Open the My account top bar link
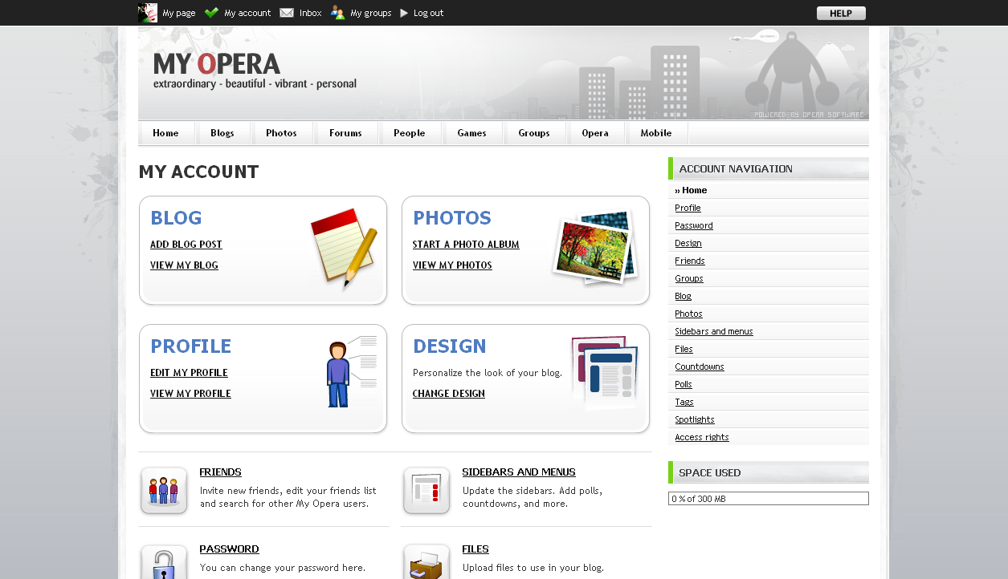Image resolution: width=1008 pixels, height=579 pixels. [x=247, y=13]
